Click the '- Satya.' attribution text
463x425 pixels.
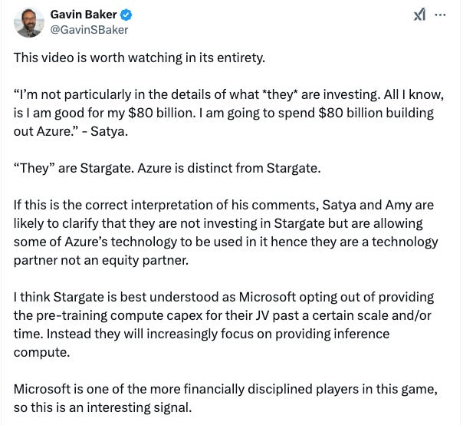pyautogui.click(x=105, y=132)
